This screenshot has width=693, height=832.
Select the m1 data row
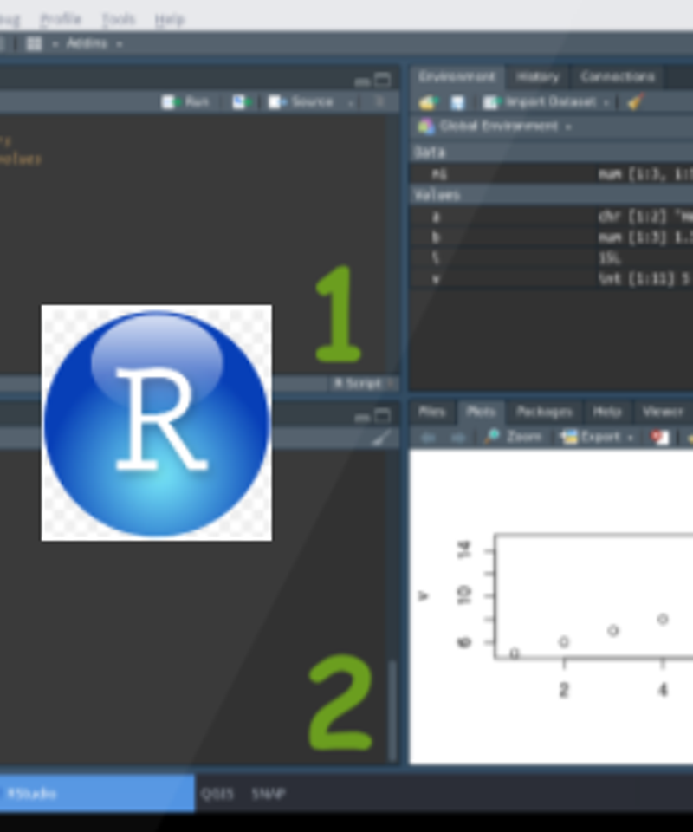(x=552, y=174)
